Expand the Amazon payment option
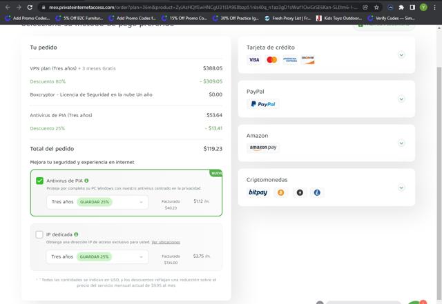 tap(401, 143)
